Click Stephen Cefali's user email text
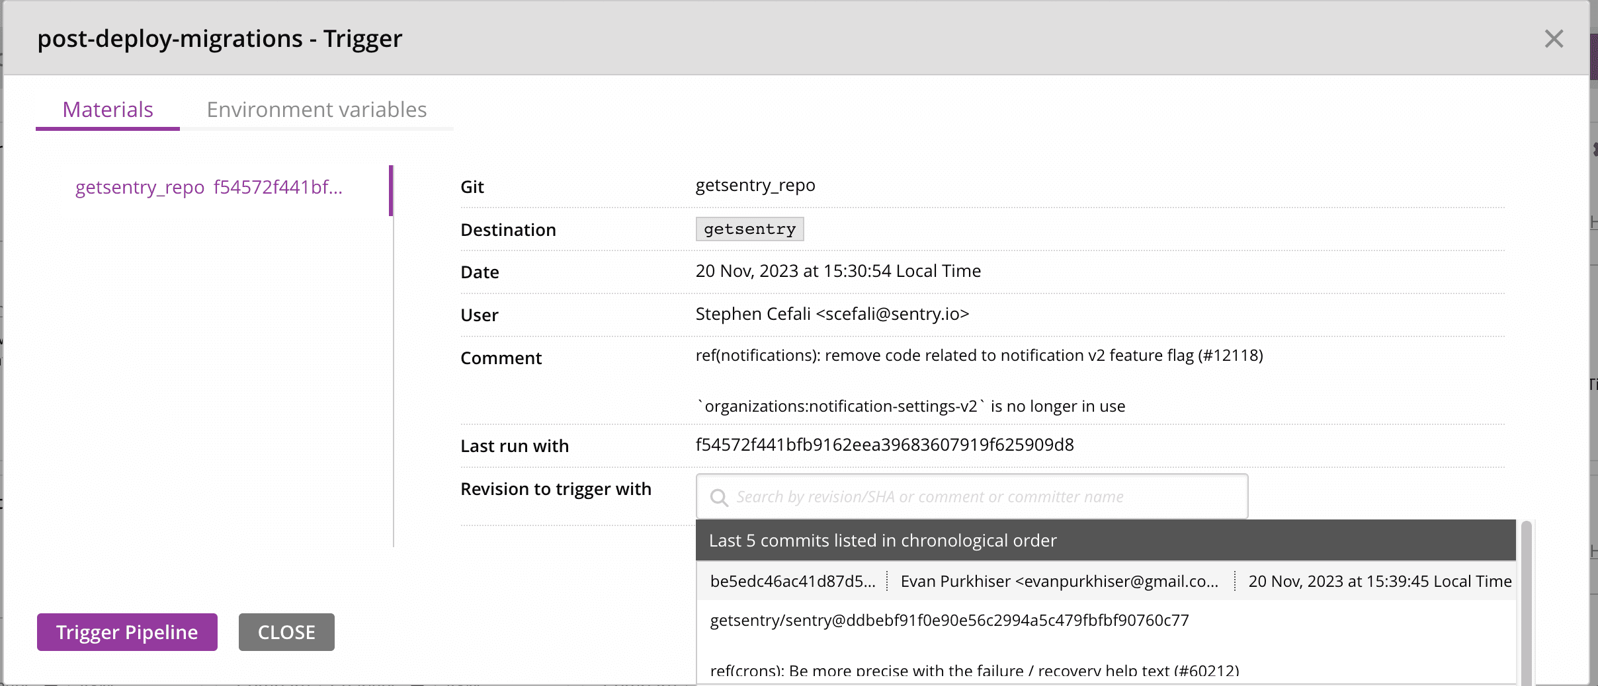 [x=832, y=313]
